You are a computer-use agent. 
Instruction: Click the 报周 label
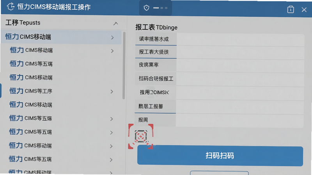click(143, 120)
